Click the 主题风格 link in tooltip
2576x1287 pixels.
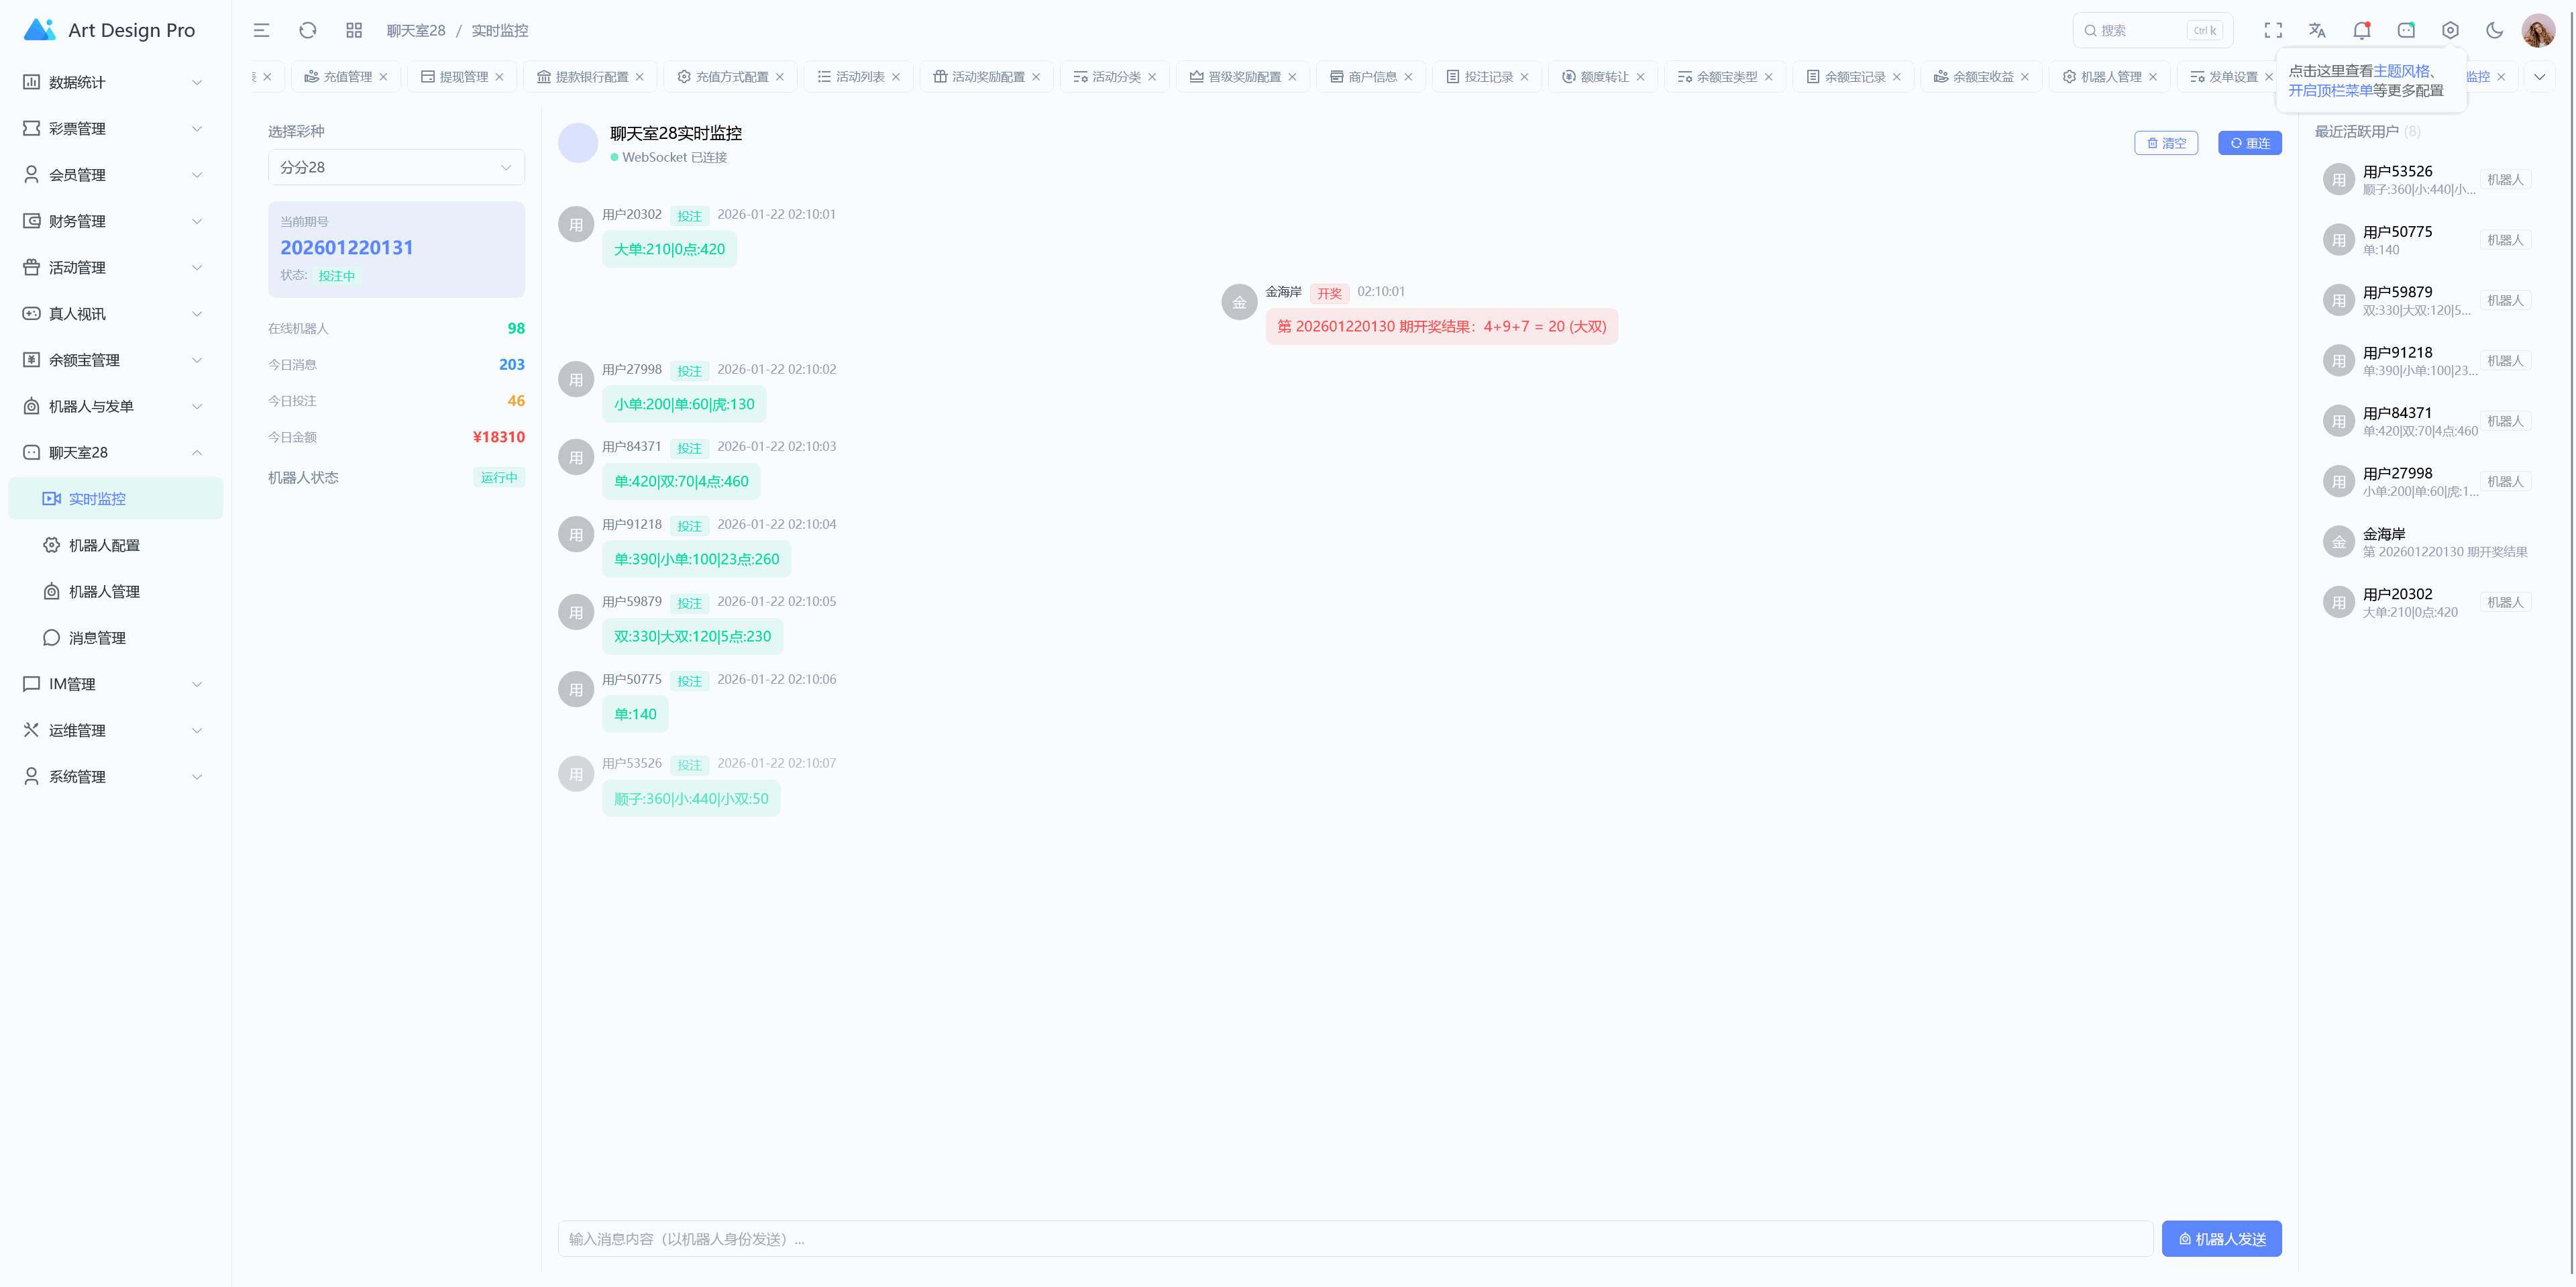click(x=2401, y=71)
